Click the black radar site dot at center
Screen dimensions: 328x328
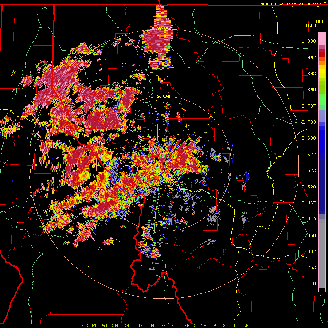[x=164, y=164]
